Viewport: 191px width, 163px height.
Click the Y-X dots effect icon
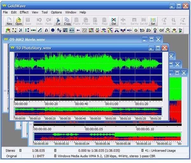[14, 30]
